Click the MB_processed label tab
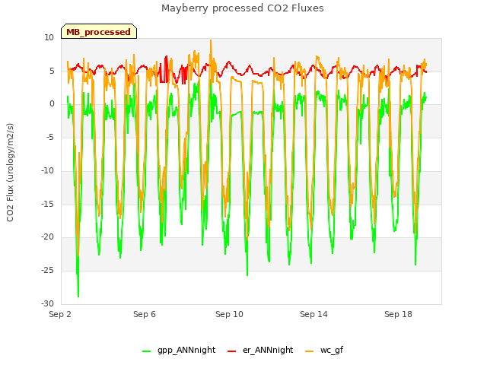Image resolution: width=487 pixels, height=365 pixels. pyautogui.click(x=99, y=31)
